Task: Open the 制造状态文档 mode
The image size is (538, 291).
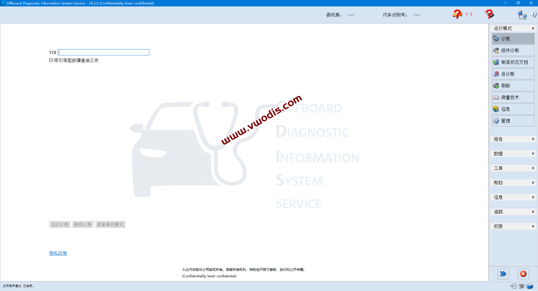Action: pyautogui.click(x=513, y=62)
